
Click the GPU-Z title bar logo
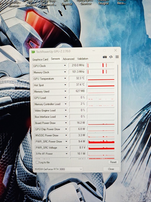click(x=33, y=52)
